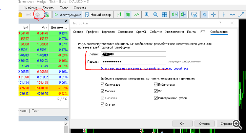Select the crosshair tool
This screenshot has height=133, width=246.
pos(214,15)
